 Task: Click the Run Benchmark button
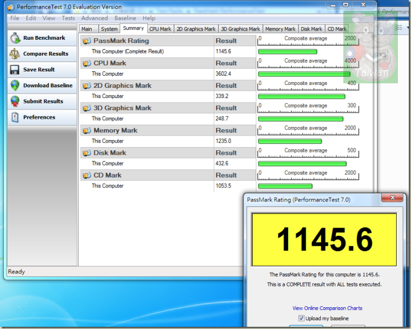point(42,38)
